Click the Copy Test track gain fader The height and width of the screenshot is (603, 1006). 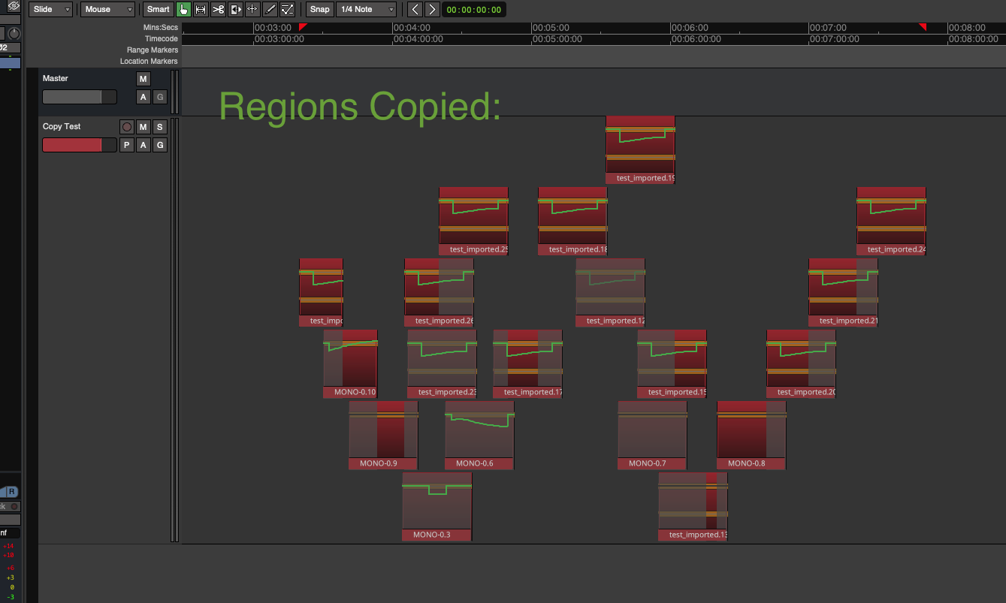(x=79, y=145)
